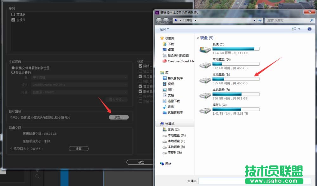317x186 pixels.
Task: Open the Help question mark icon
Action: pyautogui.click(x=309, y=29)
